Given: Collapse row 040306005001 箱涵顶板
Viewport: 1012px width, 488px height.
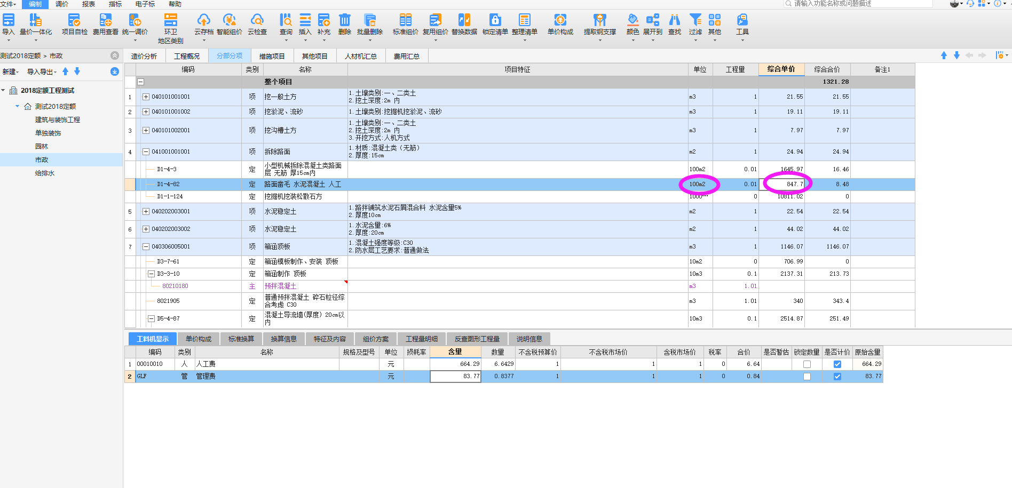Looking at the screenshot, I should [x=146, y=247].
